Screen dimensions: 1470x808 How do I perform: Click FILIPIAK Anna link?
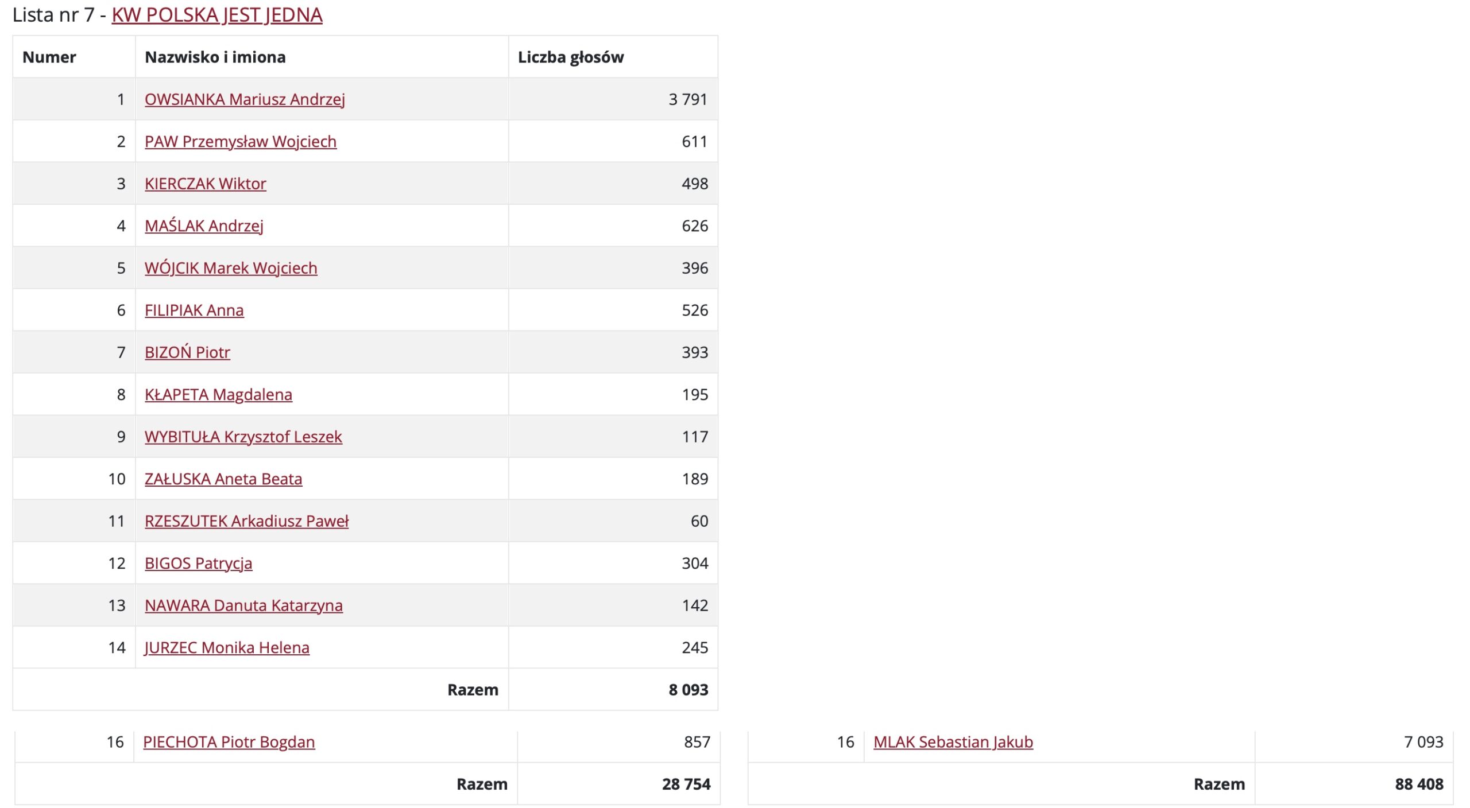pos(194,310)
